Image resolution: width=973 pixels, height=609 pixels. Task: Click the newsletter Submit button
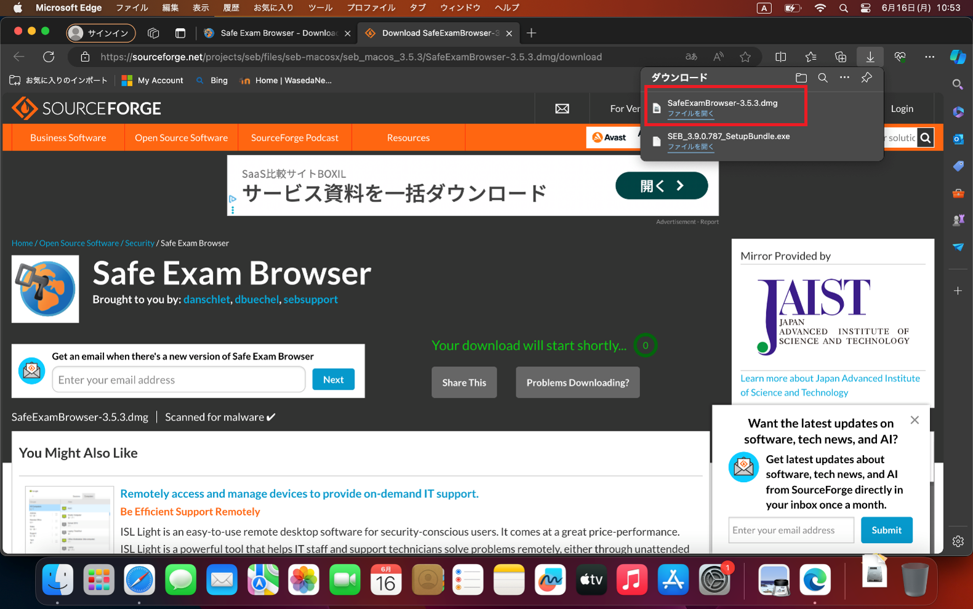887,530
